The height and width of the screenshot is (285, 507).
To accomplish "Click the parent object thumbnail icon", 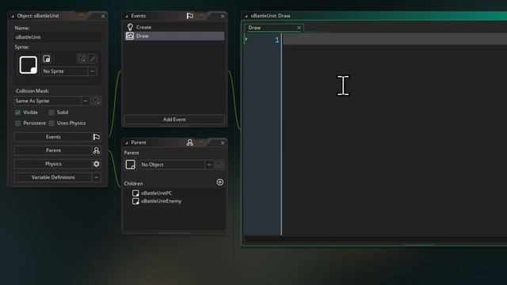I will (x=130, y=165).
